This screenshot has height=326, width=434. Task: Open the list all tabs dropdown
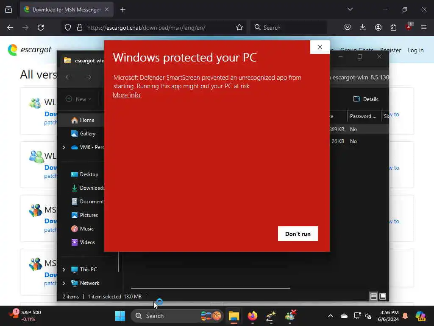[350, 9]
